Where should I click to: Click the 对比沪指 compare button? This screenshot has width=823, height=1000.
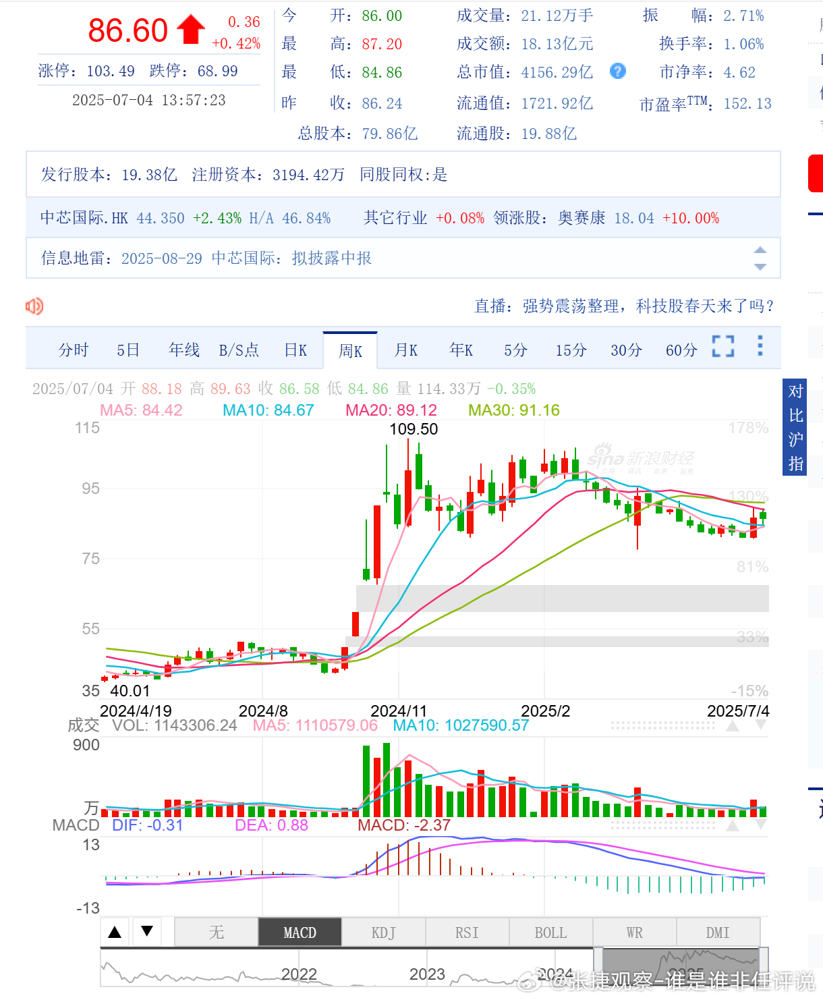pos(795,427)
